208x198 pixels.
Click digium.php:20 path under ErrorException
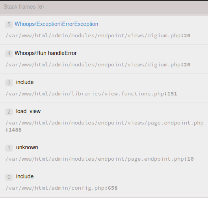tap(98, 36)
